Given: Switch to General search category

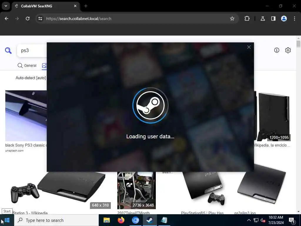Looking at the screenshot, I should (x=27, y=66).
